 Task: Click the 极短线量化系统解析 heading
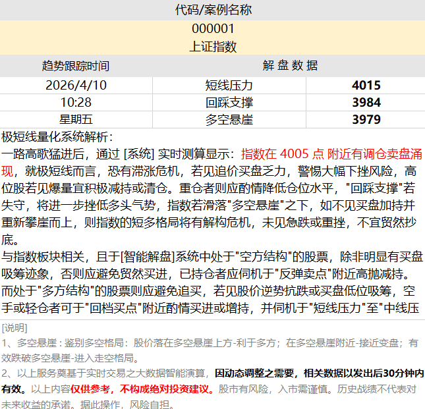point(58,137)
